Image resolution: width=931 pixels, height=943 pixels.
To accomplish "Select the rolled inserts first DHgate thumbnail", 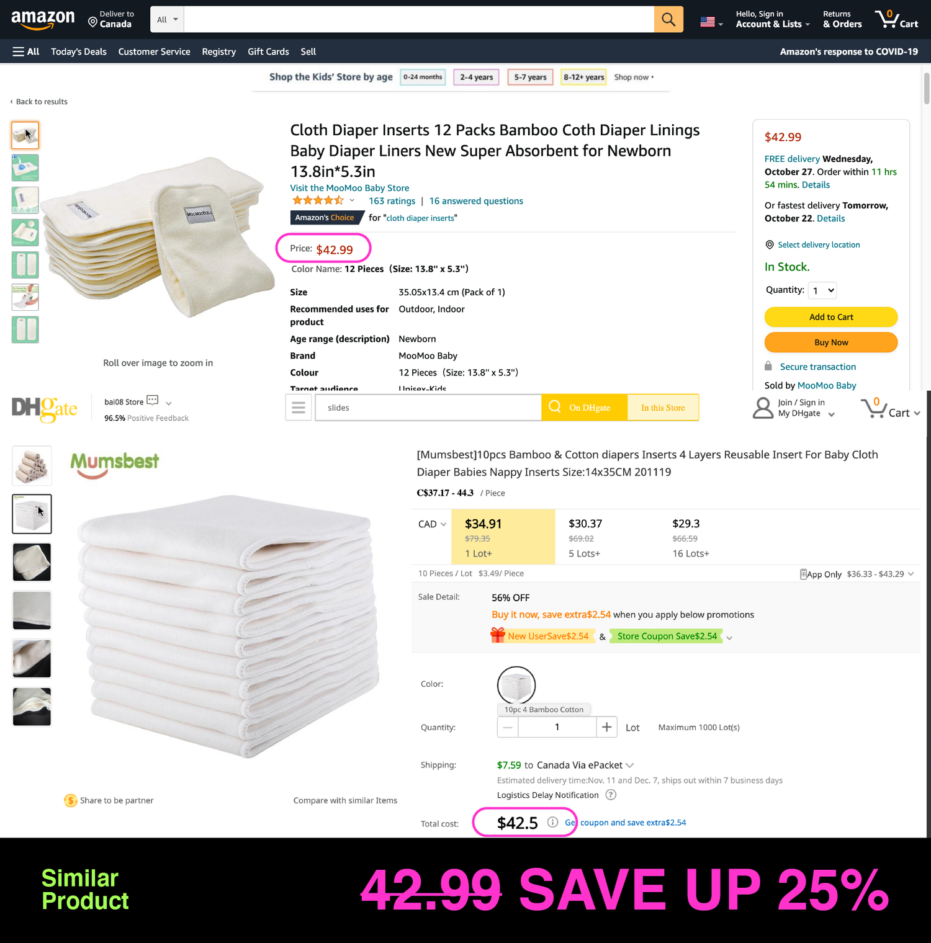I will [32, 465].
